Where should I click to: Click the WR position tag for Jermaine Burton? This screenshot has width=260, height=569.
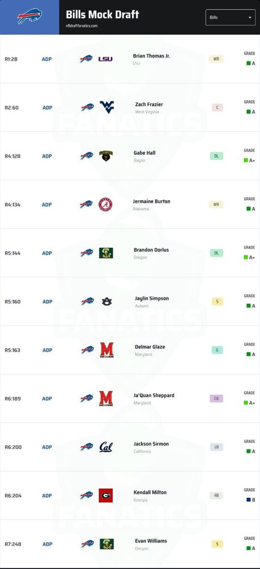coord(216,204)
